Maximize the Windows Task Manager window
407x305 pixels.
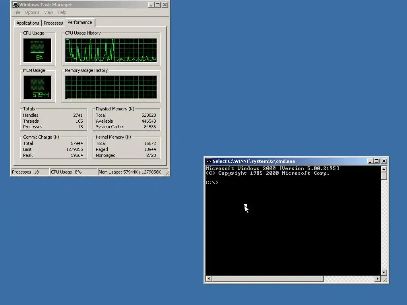click(x=157, y=5)
